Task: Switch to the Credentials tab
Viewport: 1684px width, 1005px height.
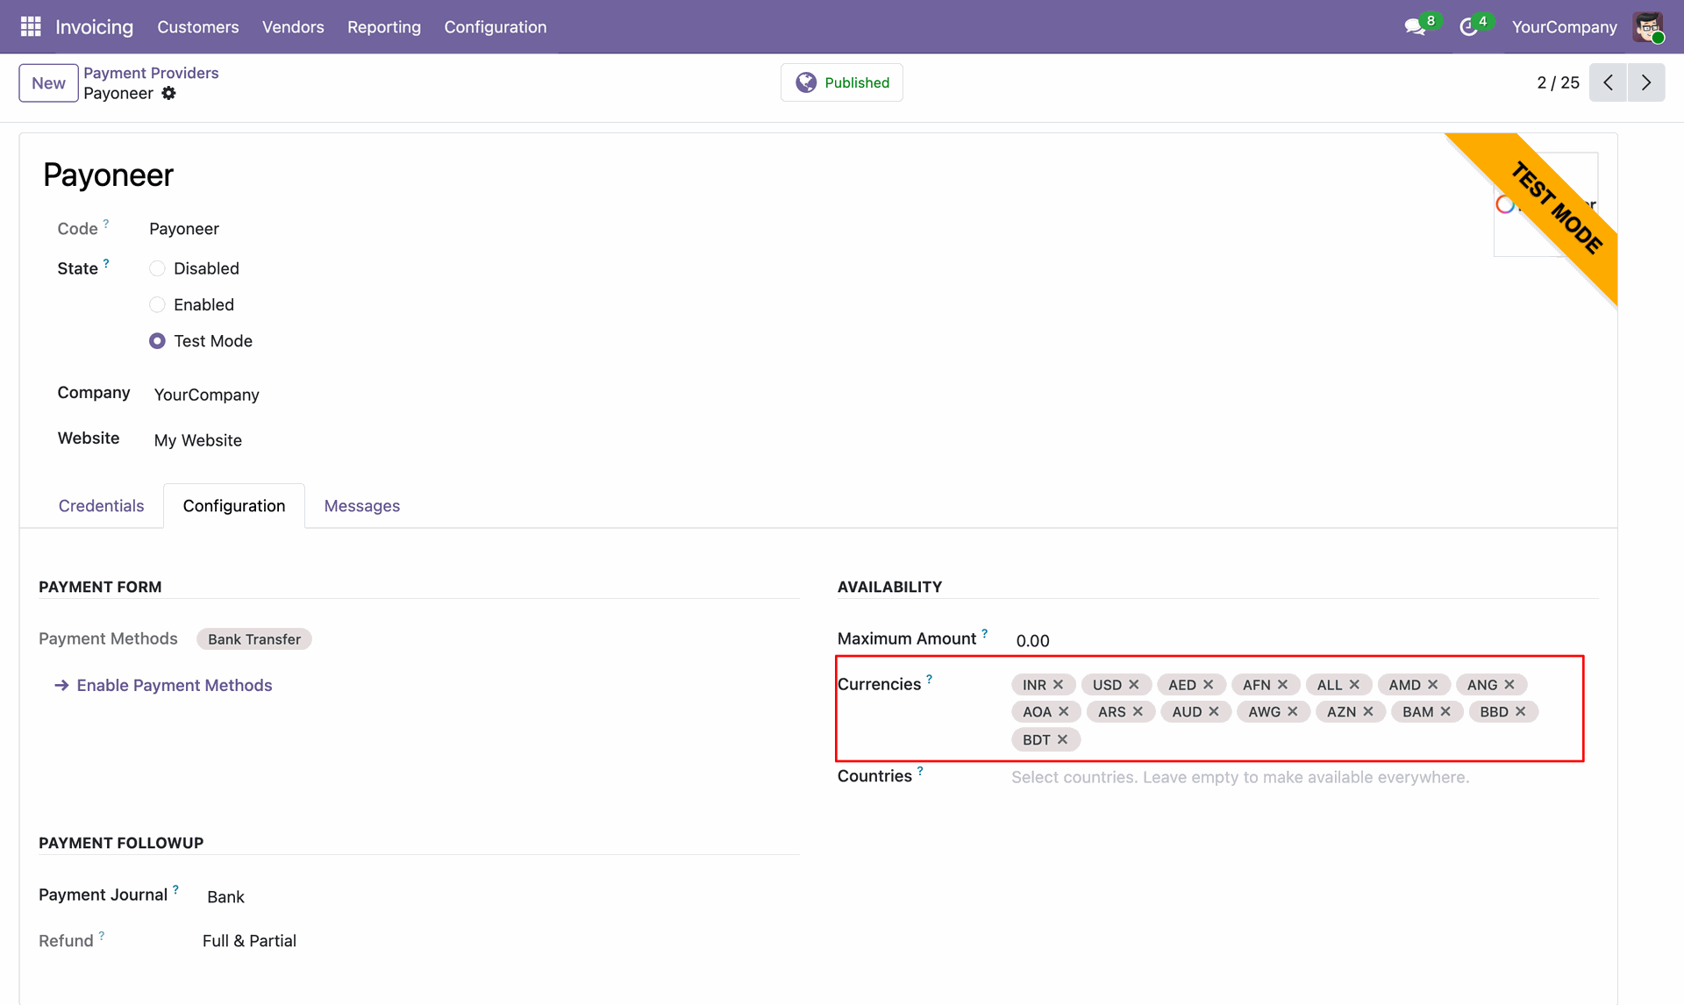Action: coord(101,506)
